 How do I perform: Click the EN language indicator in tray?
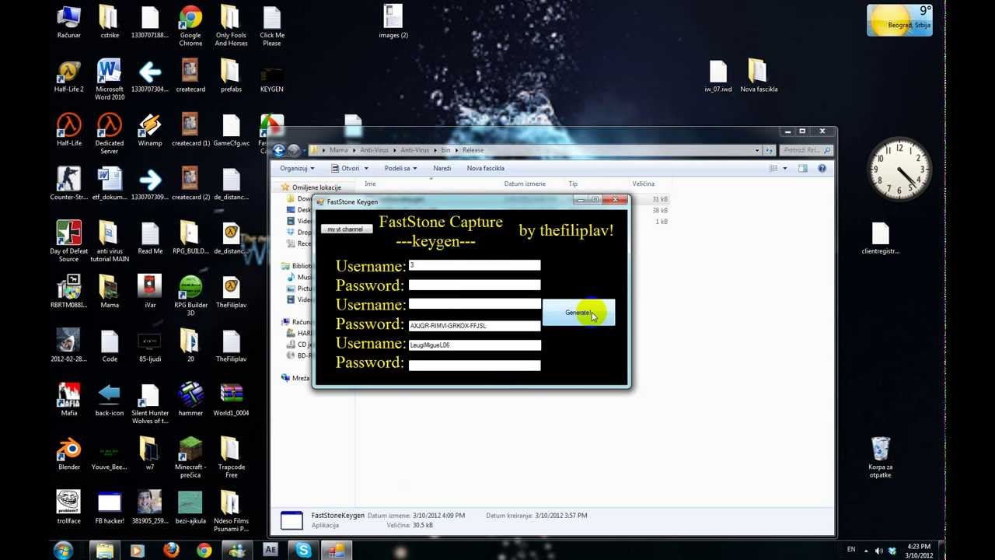pyautogui.click(x=851, y=550)
